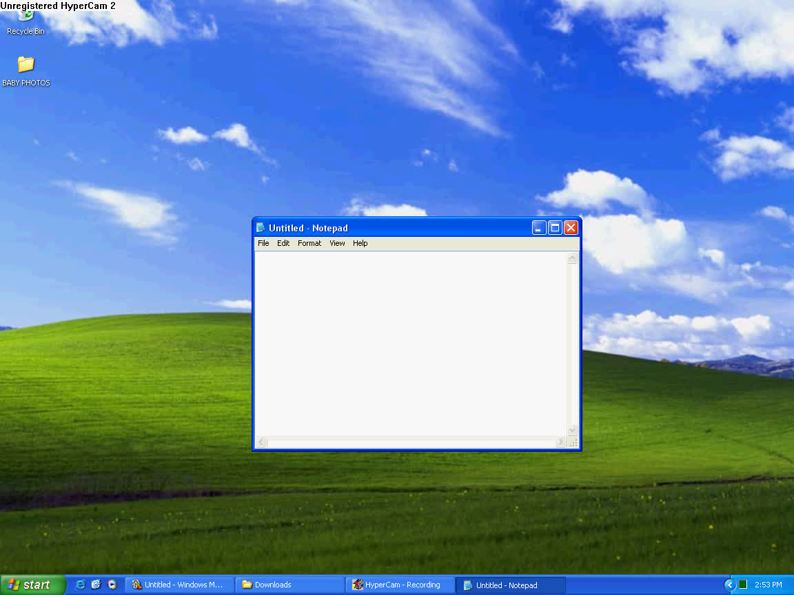794x595 pixels.
Task: Click Notepad's vertical scrollbar down arrow
Action: coord(572,430)
